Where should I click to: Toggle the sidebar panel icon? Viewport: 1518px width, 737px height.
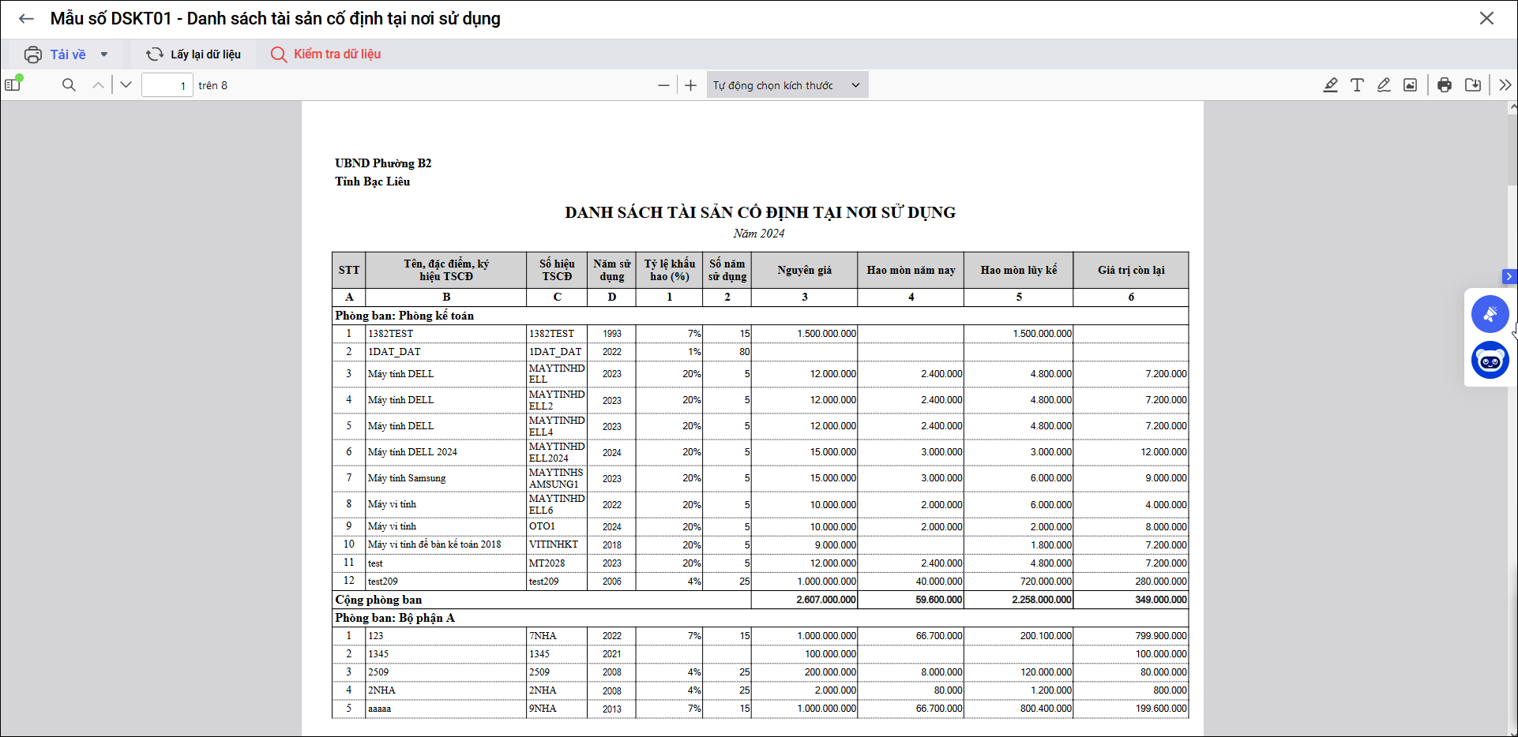point(13,84)
